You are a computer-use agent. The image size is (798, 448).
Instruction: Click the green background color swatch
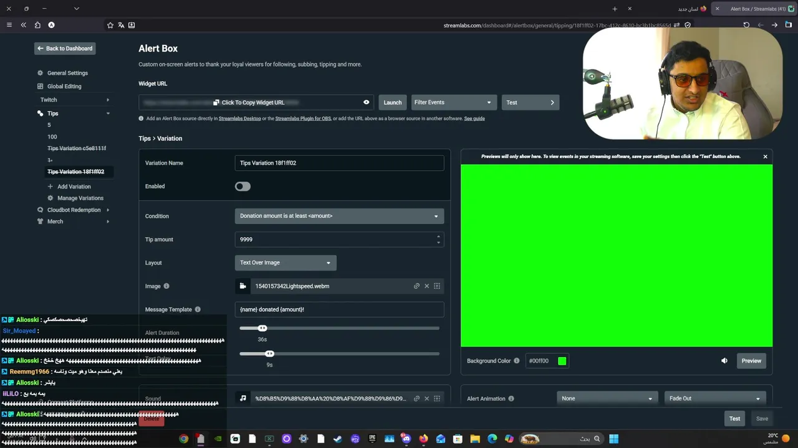pyautogui.click(x=562, y=361)
